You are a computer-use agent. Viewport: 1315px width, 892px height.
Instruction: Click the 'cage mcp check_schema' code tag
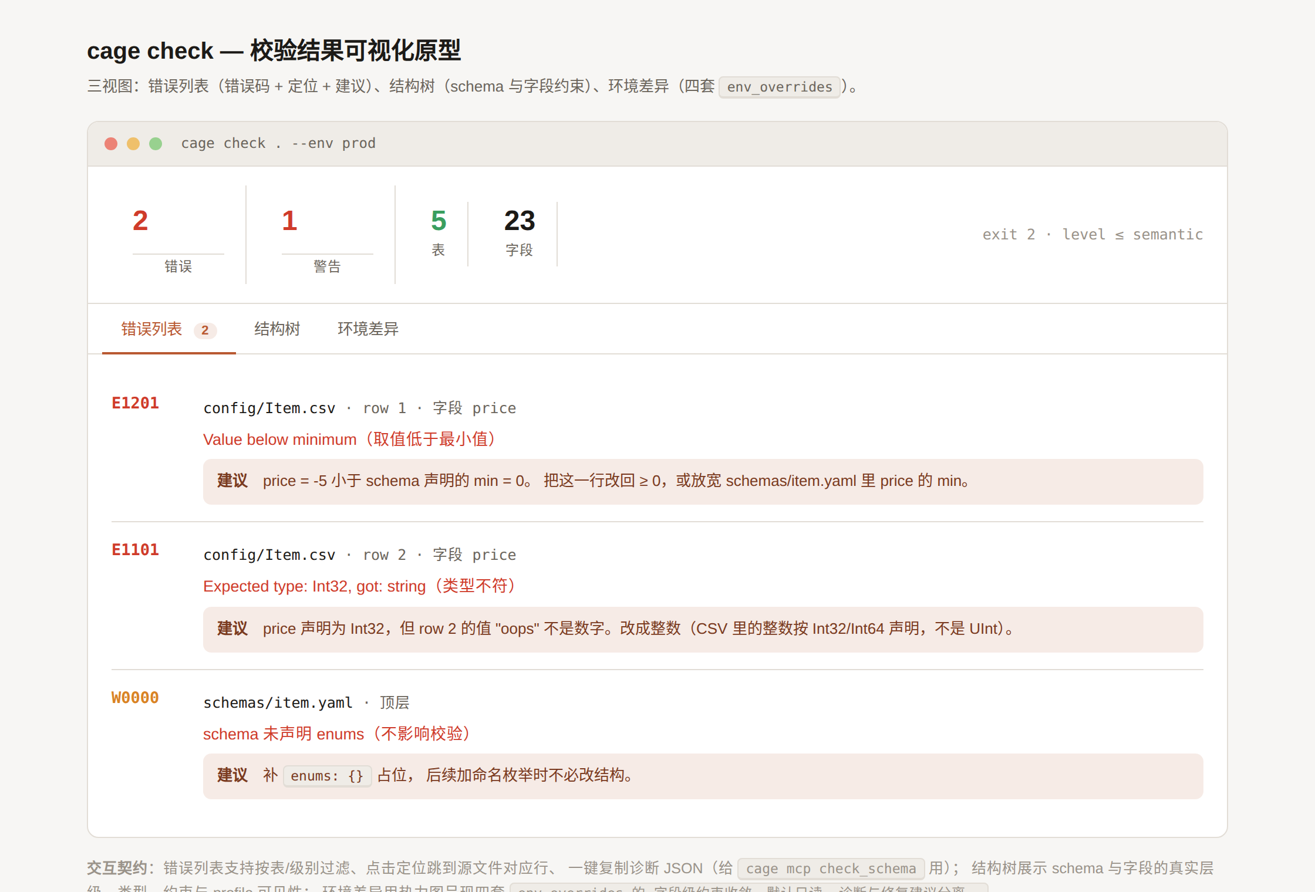pyautogui.click(x=831, y=869)
